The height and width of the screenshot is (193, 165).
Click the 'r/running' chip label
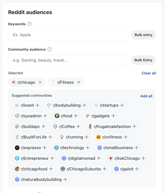pos(74,137)
